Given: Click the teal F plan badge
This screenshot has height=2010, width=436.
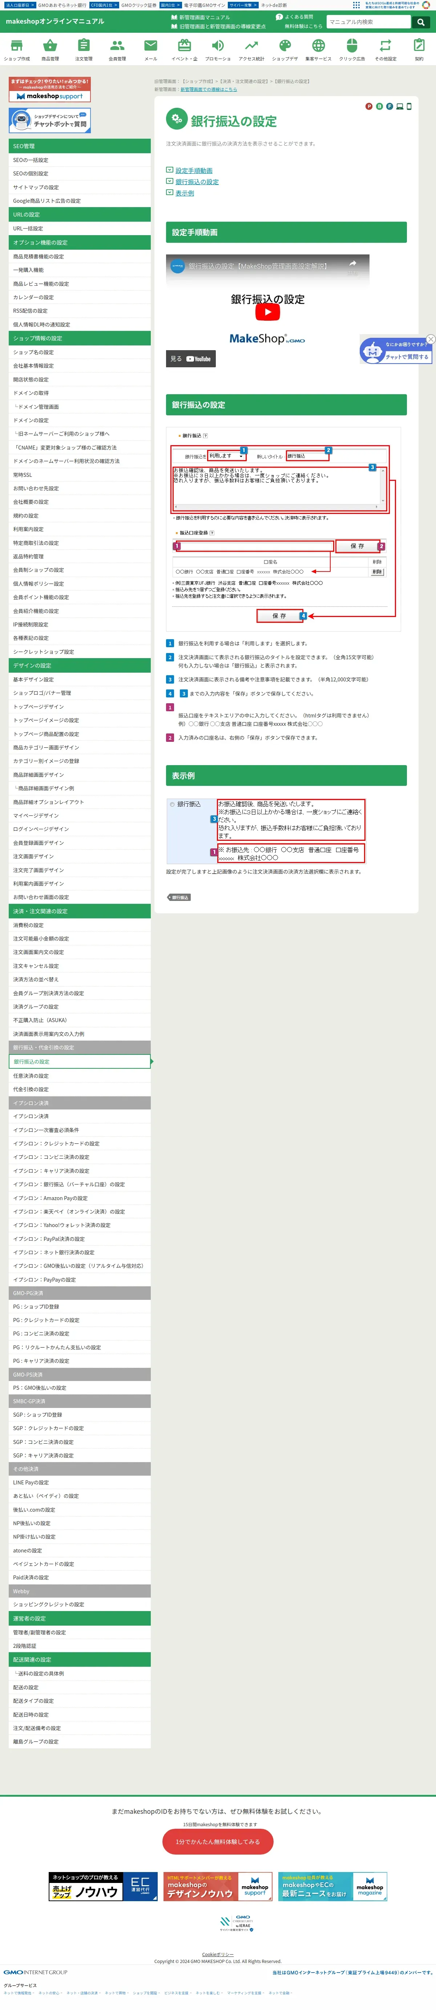Looking at the screenshot, I should (x=389, y=106).
